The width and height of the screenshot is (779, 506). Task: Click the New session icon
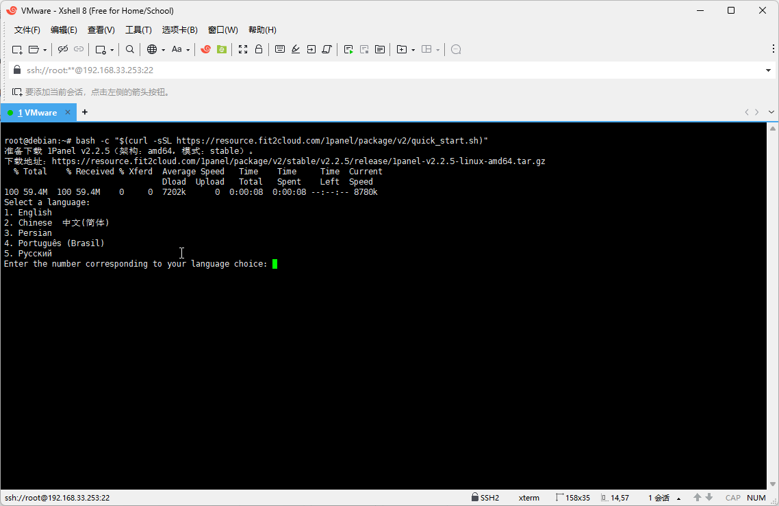pos(17,50)
